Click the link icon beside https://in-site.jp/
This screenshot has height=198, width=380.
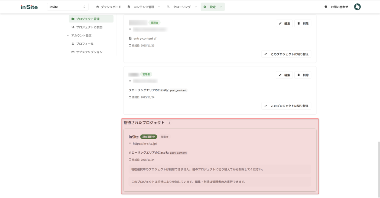click(x=130, y=143)
